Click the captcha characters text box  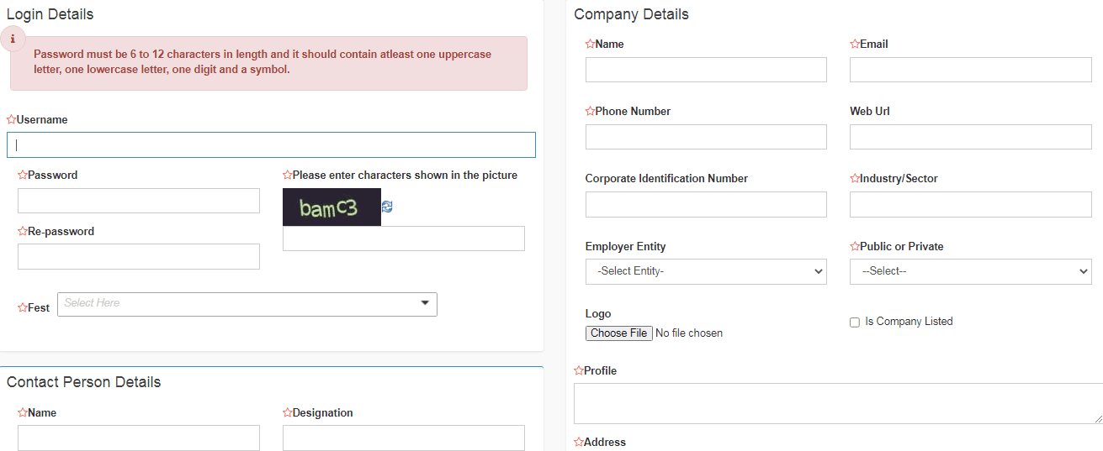403,239
